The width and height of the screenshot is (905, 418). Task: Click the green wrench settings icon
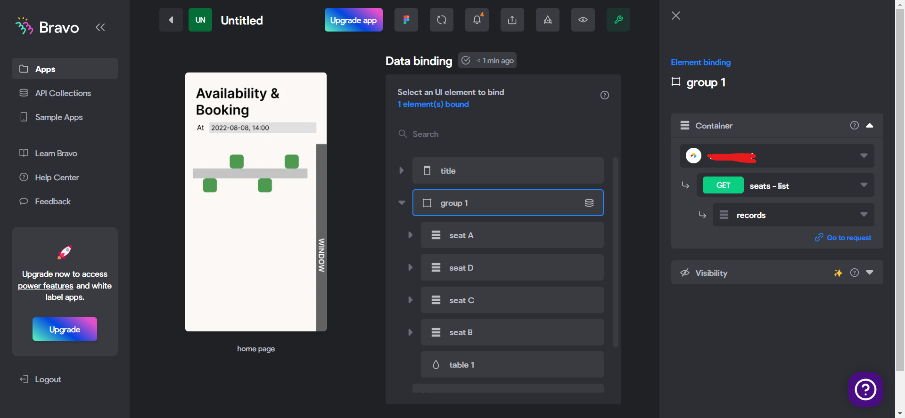click(618, 20)
